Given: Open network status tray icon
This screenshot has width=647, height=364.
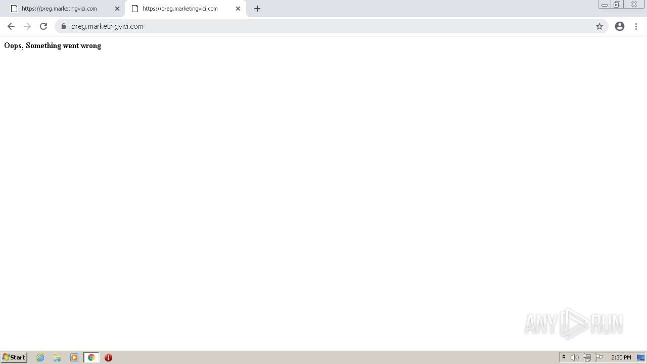Looking at the screenshot, I should coord(586,357).
